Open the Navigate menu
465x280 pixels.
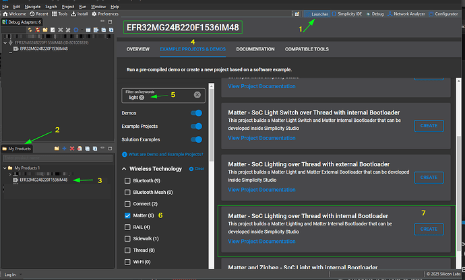(x=32, y=7)
